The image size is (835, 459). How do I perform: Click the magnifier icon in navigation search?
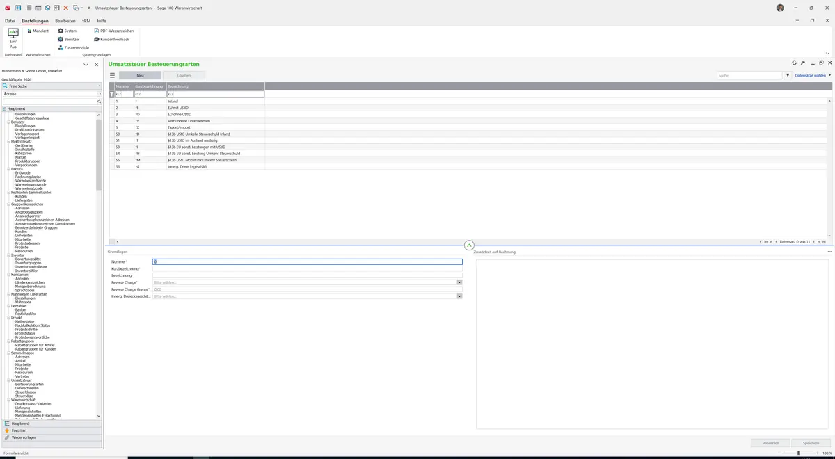(100, 102)
